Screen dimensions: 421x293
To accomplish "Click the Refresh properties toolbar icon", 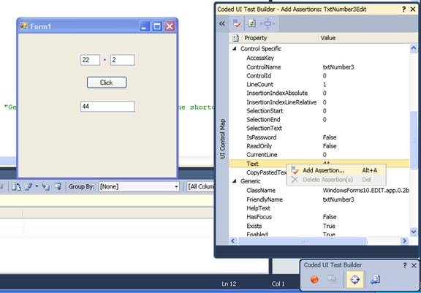I will pos(252,23).
